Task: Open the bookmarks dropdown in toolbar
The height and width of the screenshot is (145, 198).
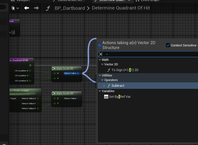Action: tap(15, 8)
